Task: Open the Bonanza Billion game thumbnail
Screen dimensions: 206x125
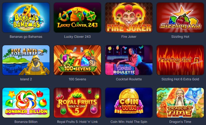Action: pyautogui.click(x=26, y=103)
